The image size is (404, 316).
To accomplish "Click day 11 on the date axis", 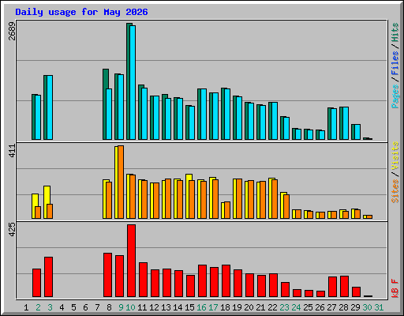I will click(x=142, y=307).
